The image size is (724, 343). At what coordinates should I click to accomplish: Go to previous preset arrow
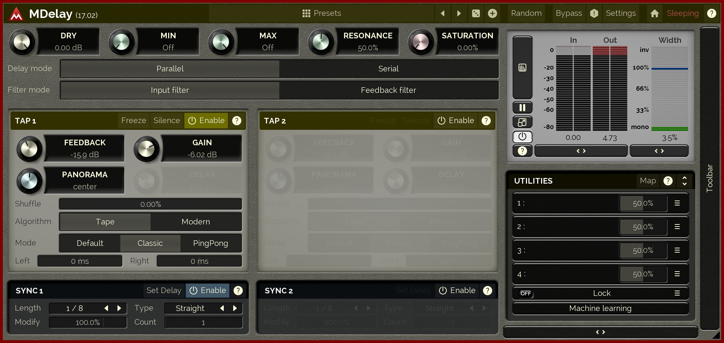pos(443,13)
